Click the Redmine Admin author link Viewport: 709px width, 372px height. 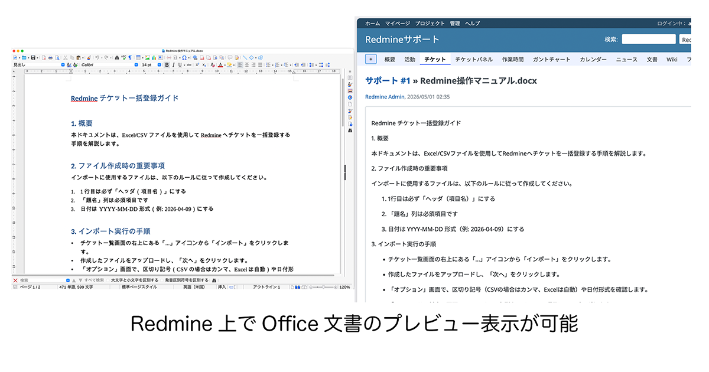pyautogui.click(x=385, y=97)
